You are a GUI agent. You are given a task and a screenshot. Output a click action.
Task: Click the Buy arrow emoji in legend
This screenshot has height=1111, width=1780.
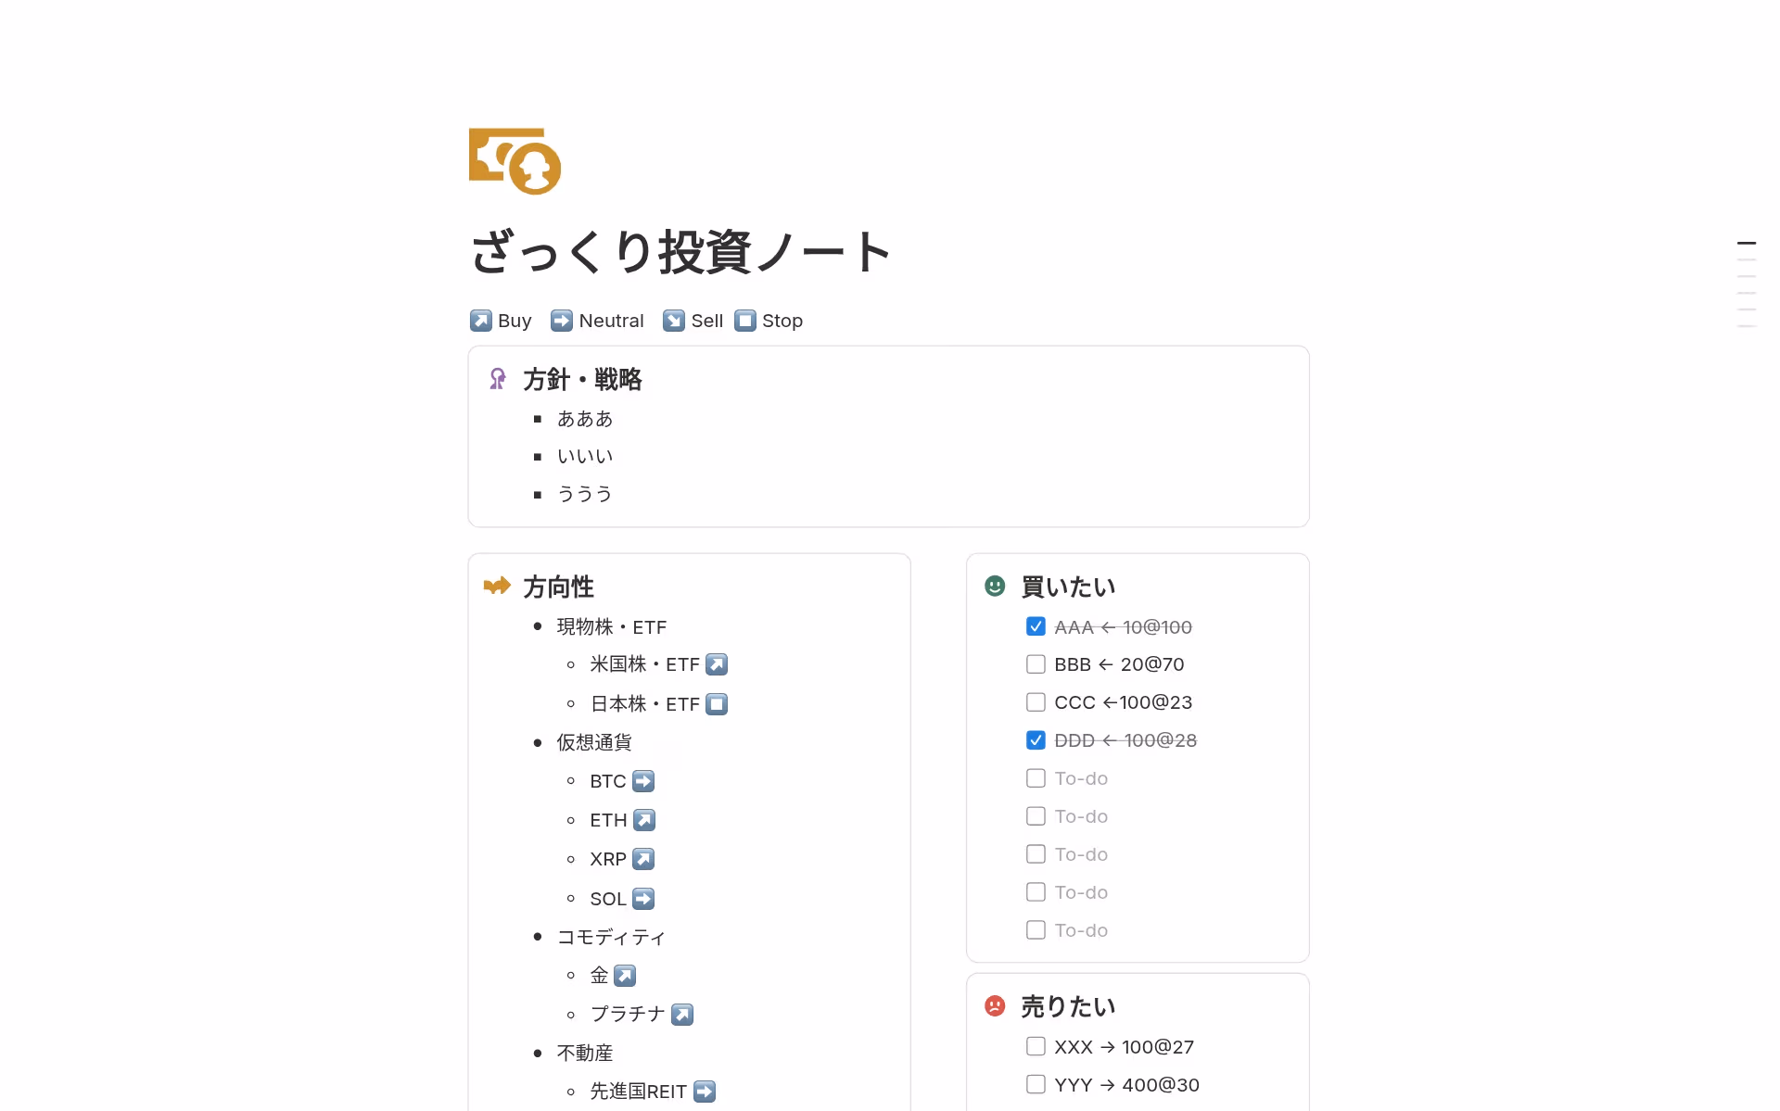click(480, 321)
